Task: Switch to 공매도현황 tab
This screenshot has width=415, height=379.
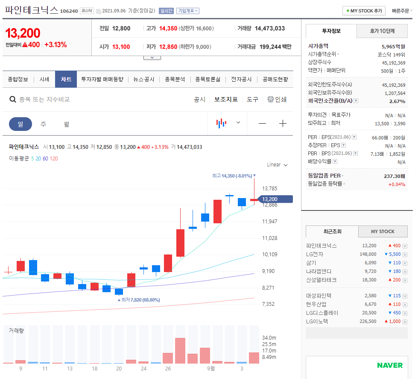Action: [x=275, y=79]
